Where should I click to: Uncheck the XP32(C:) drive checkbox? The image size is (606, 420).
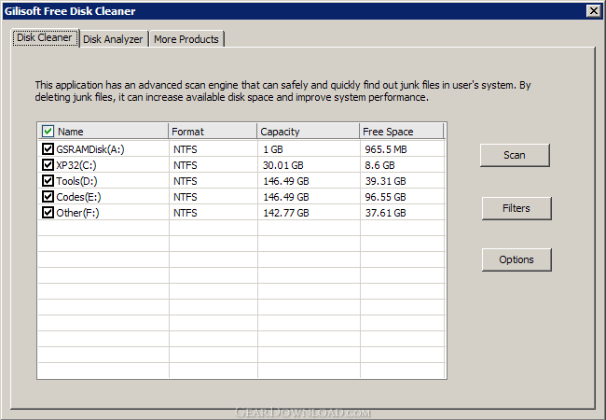pos(48,165)
